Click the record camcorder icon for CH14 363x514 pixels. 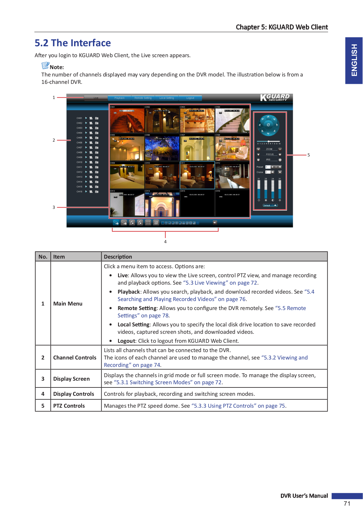pyautogui.click(x=91, y=182)
